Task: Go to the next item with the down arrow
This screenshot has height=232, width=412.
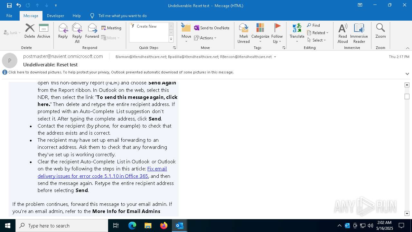Action: click(47, 5)
